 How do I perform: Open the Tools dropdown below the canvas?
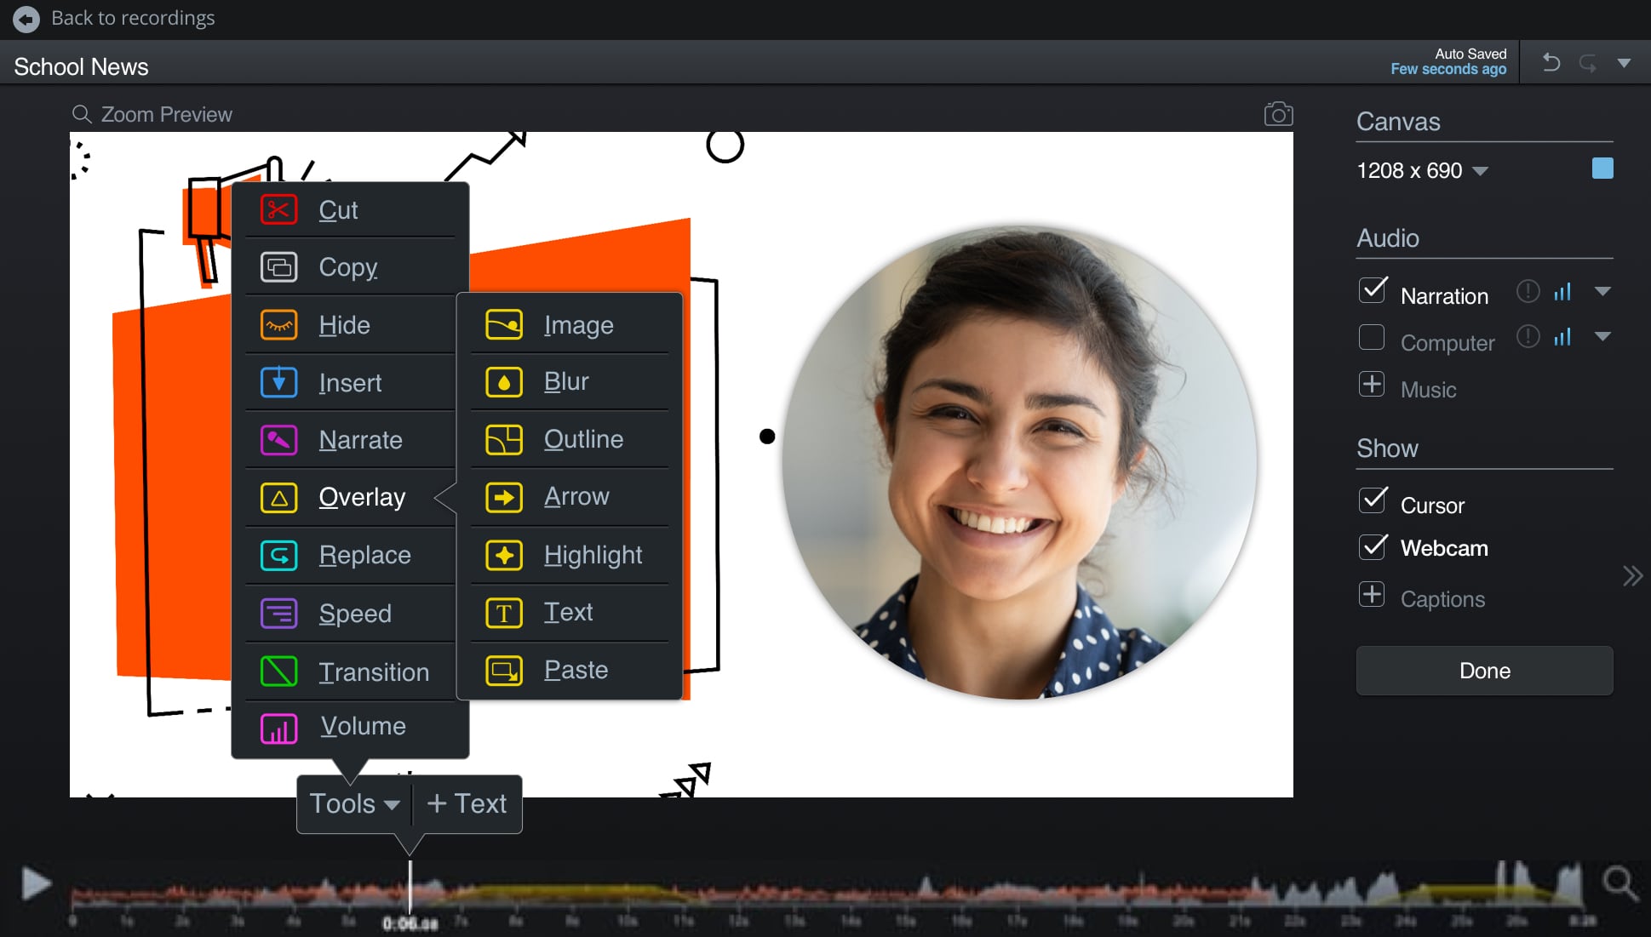353,803
